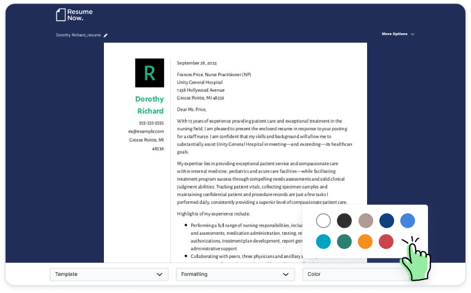The width and height of the screenshot is (471, 293).
Task: Click the Resume Now logo icon
Action: pos(61,15)
